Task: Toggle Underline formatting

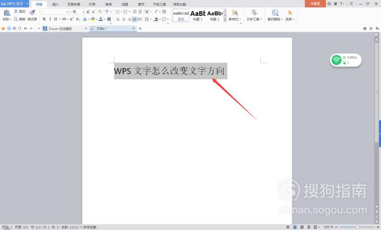Action: click(56, 19)
